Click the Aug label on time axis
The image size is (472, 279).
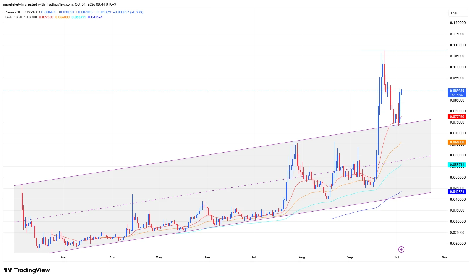(302, 257)
